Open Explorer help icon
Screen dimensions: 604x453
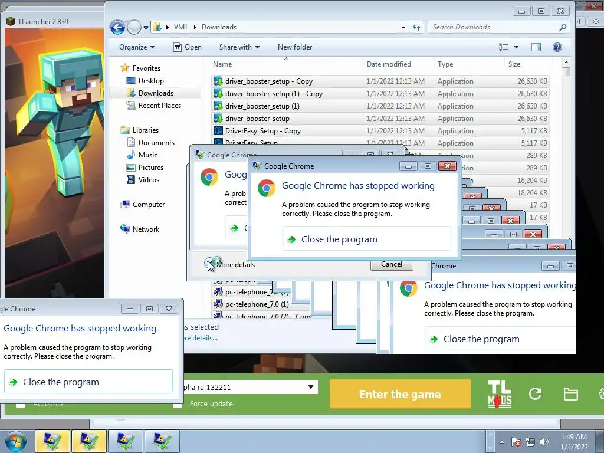pos(557,47)
